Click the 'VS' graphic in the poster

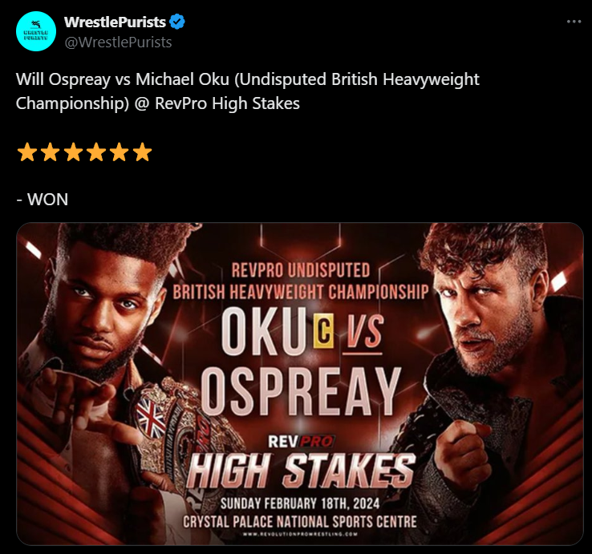coord(363,333)
